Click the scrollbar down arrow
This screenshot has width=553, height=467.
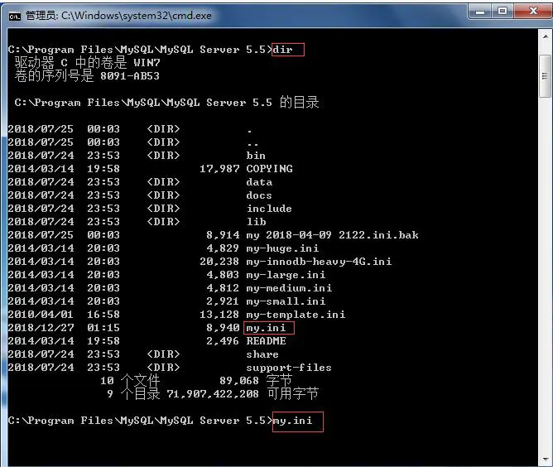(546, 460)
